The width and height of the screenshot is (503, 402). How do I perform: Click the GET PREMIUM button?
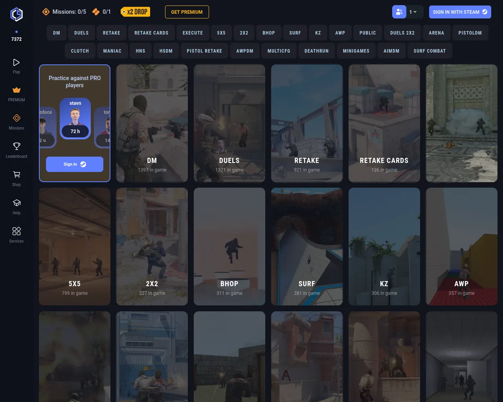tap(187, 12)
